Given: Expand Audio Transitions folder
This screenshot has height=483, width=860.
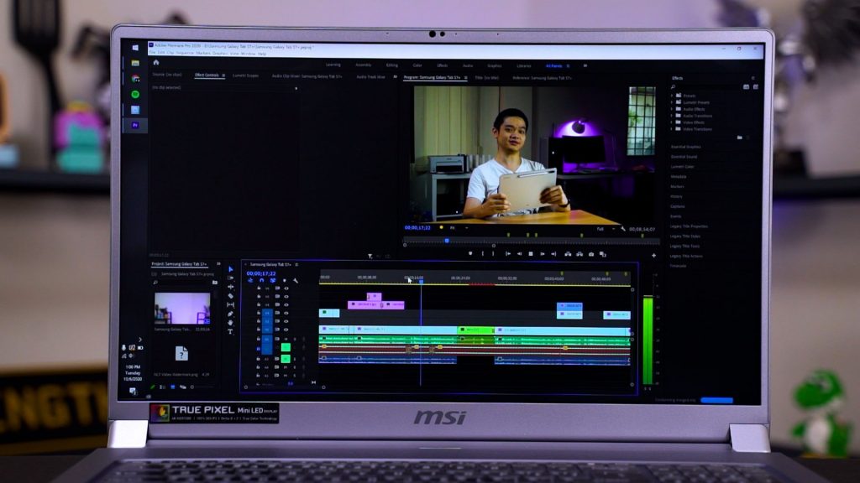Looking at the screenshot, I should click(672, 116).
